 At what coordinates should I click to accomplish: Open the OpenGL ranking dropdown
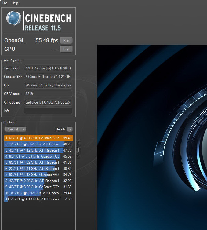click(15, 129)
